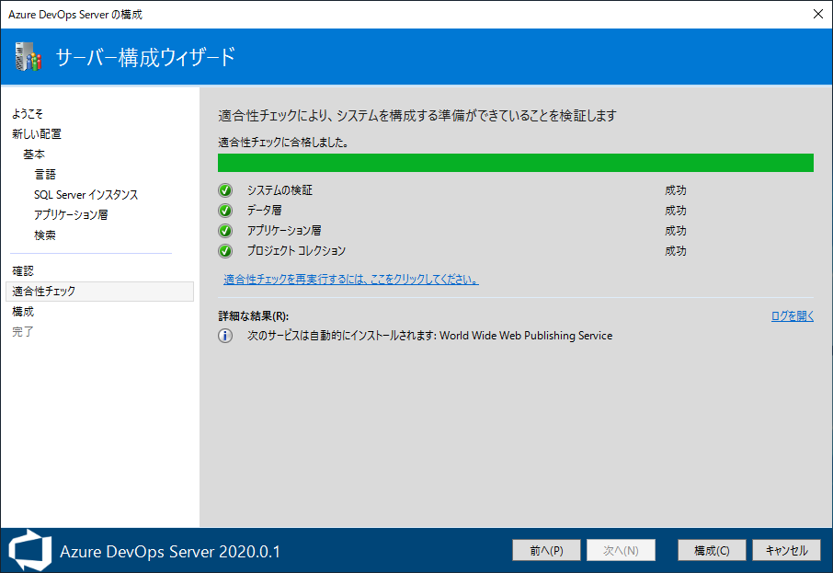833x573 pixels.
Task: Click green check icon beside データ層
Action: point(225,211)
